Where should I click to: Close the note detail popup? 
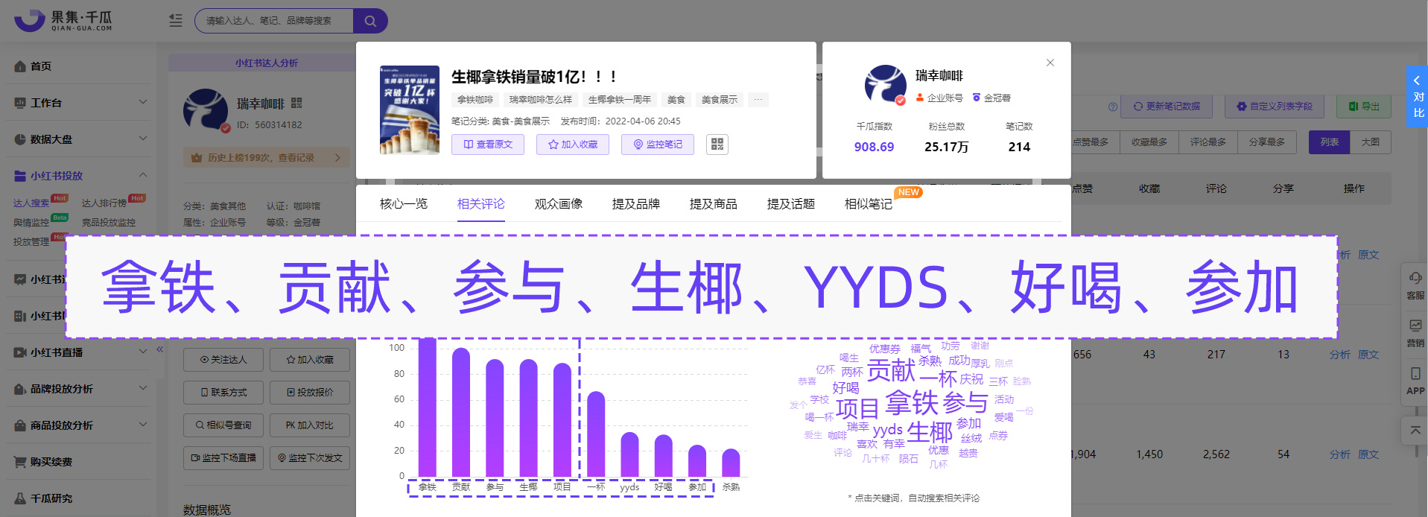(x=1050, y=63)
